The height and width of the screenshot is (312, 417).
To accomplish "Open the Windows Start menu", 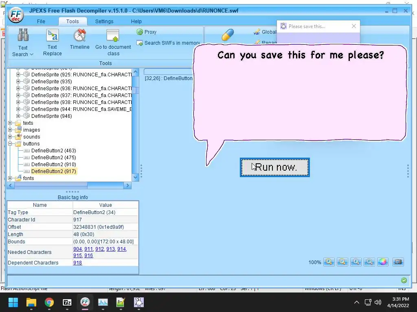I will click(x=13, y=302).
